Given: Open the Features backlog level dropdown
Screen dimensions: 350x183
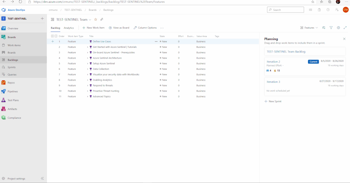Looking at the screenshot, I should point(309,28).
